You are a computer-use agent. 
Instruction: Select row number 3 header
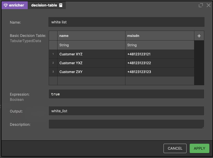(x=53, y=72)
